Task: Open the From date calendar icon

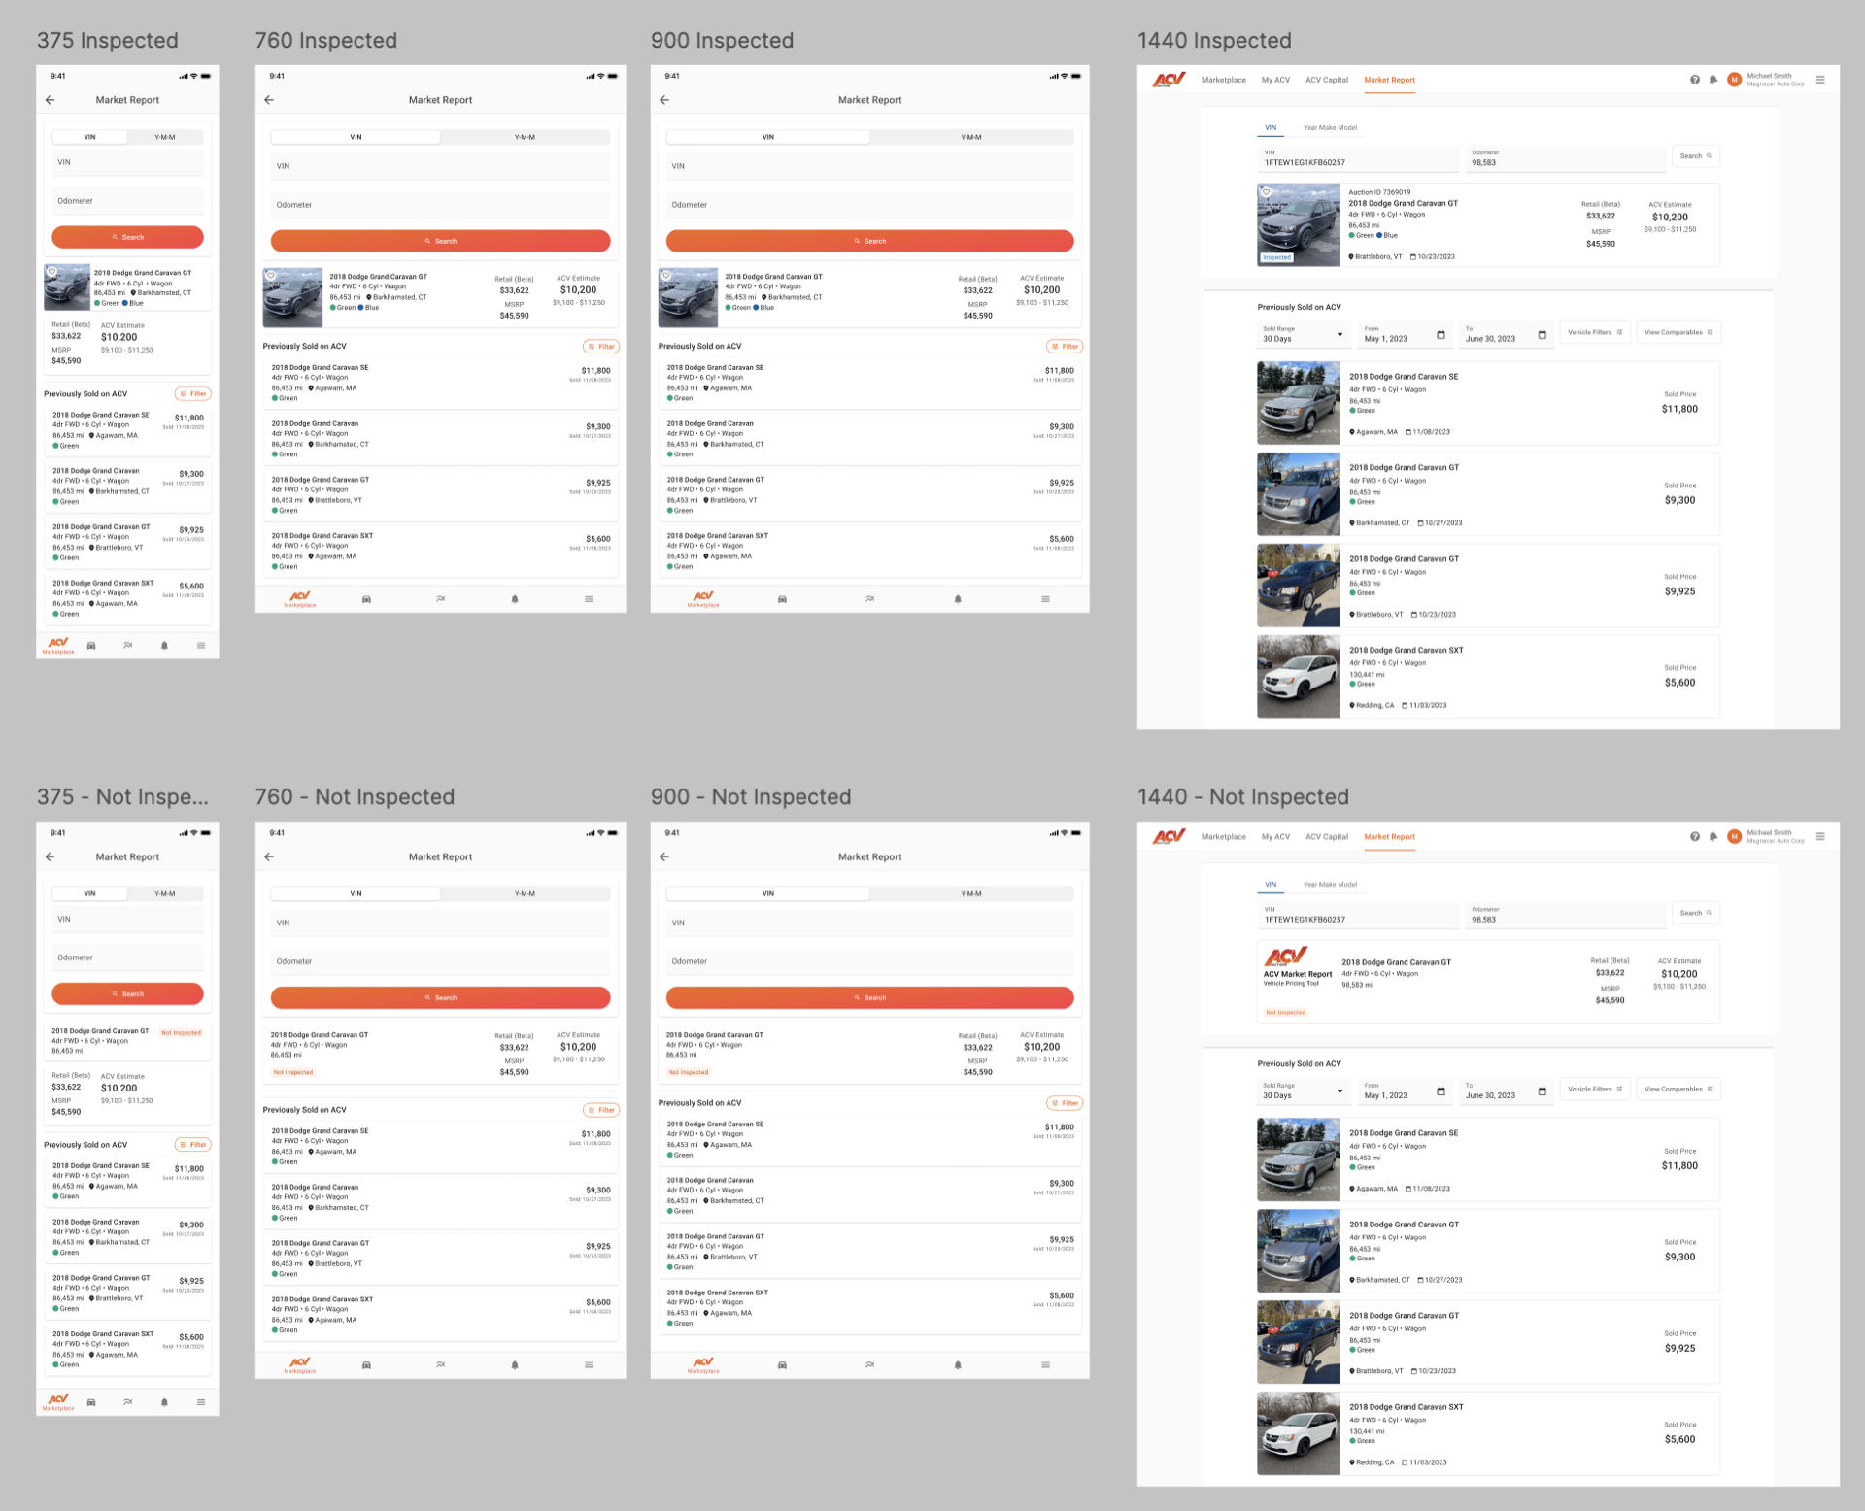Action: (1441, 335)
